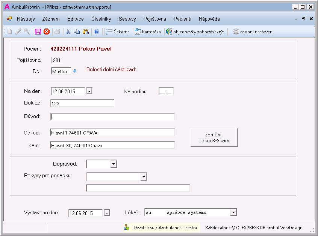
Task: Minimize the inner document window
Action: point(296,19)
